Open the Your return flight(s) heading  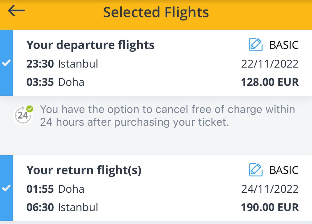[x=84, y=170]
